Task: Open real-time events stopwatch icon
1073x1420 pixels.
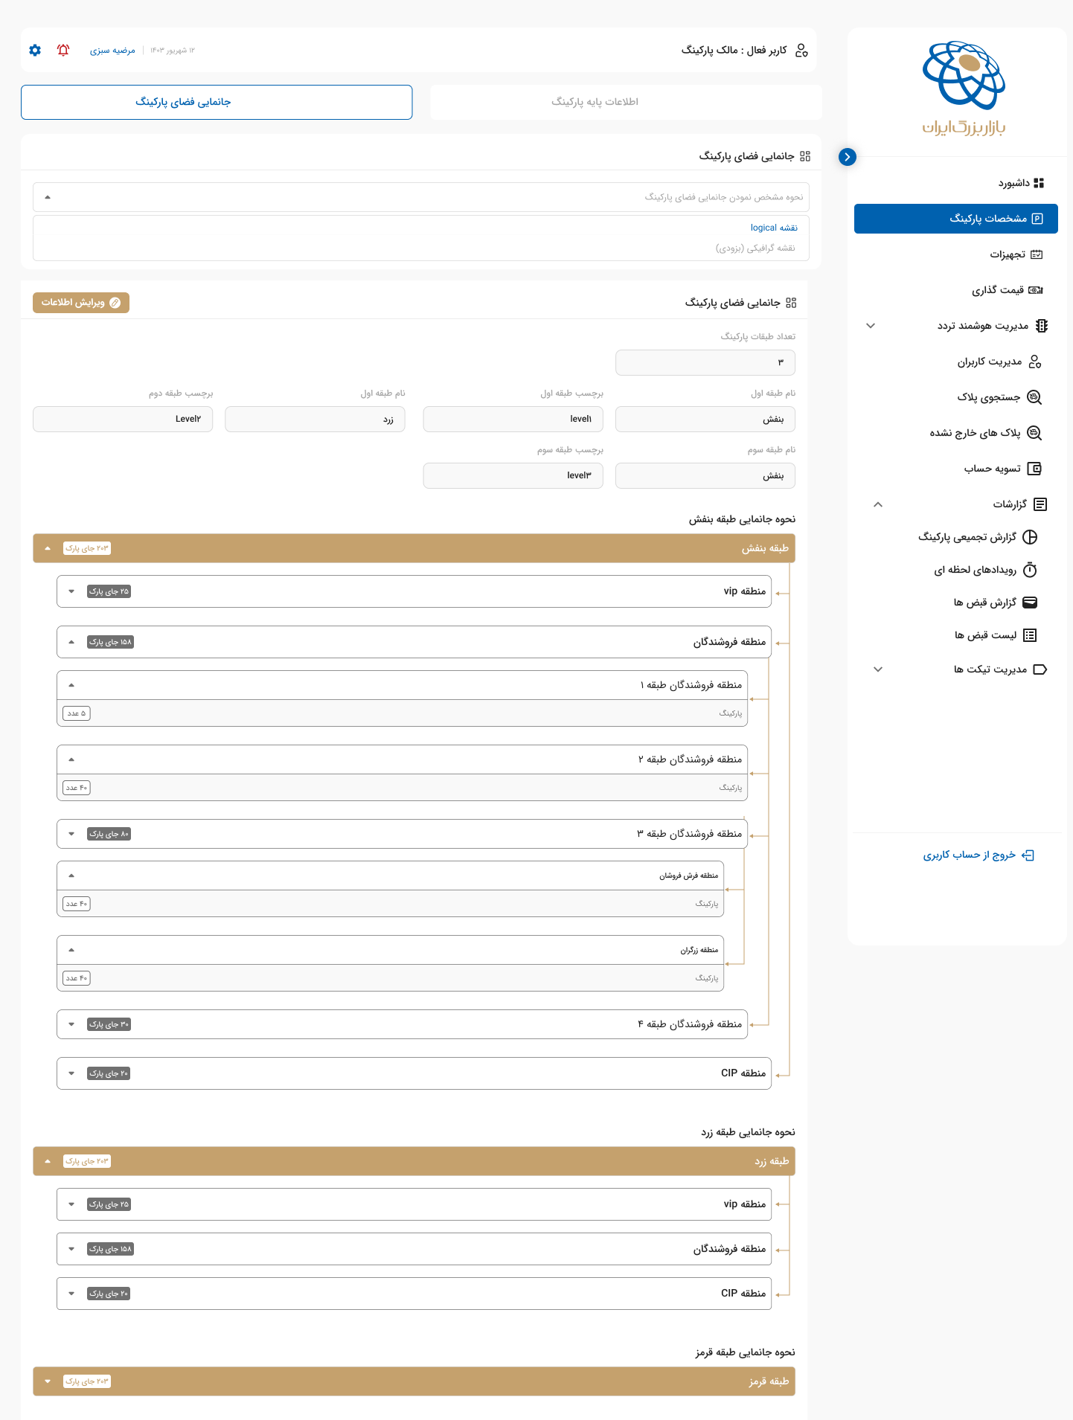Action: click(1030, 570)
